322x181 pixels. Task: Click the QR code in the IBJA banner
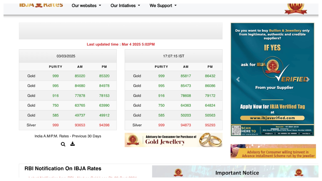pyautogui.click(x=236, y=130)
